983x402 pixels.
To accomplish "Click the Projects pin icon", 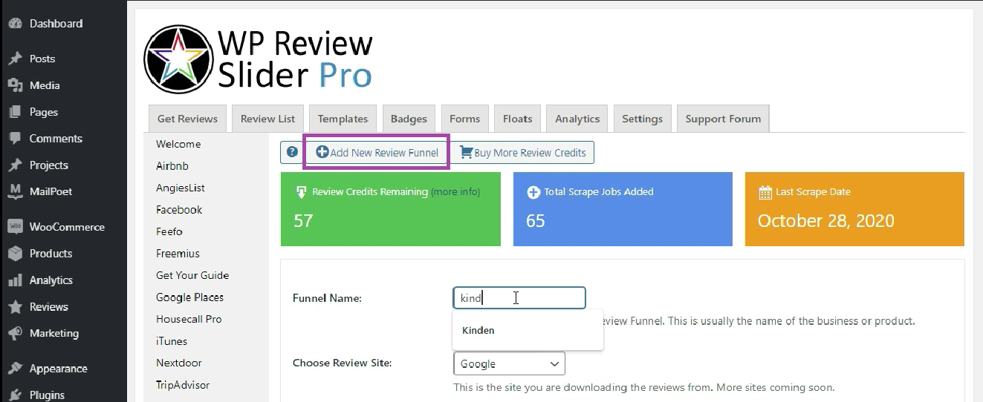I will pyautogui.click(x=15, y=165).
